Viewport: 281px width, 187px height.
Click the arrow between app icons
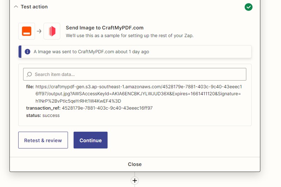coord(39,31)
